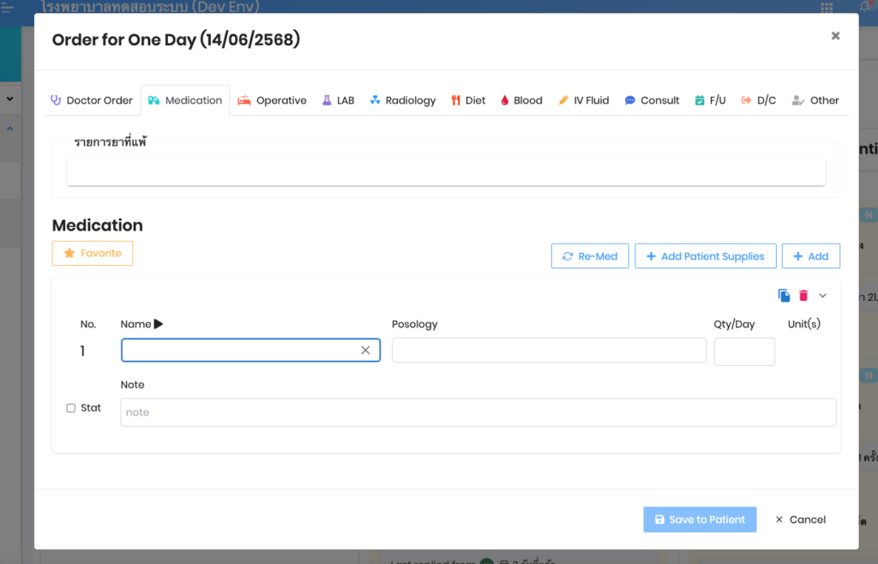Open the notification bell in header

pyautogui.click(x=864, y=8)
